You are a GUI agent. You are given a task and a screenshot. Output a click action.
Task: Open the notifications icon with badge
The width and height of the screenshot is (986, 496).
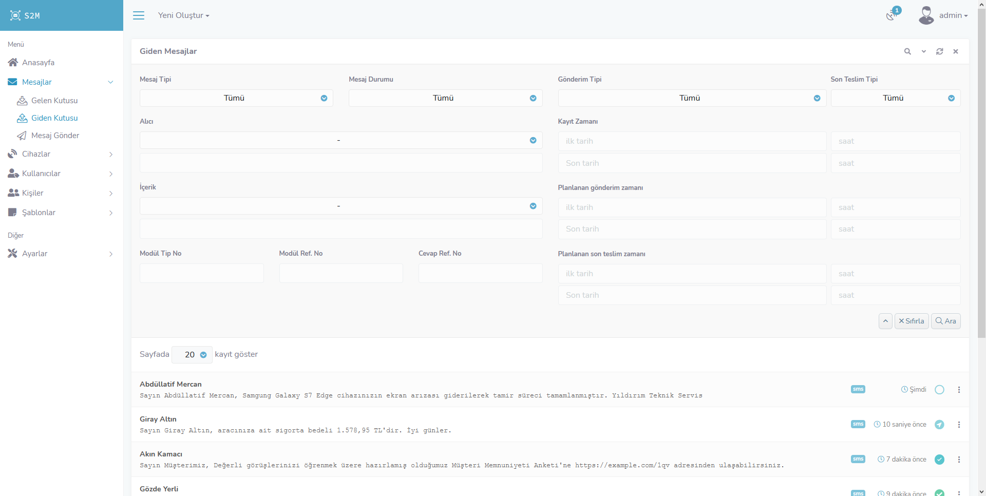coord(892,15)
